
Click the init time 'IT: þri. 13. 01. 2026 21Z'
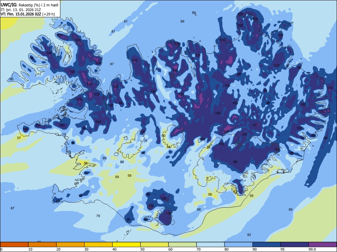click(x=21, y=10)
